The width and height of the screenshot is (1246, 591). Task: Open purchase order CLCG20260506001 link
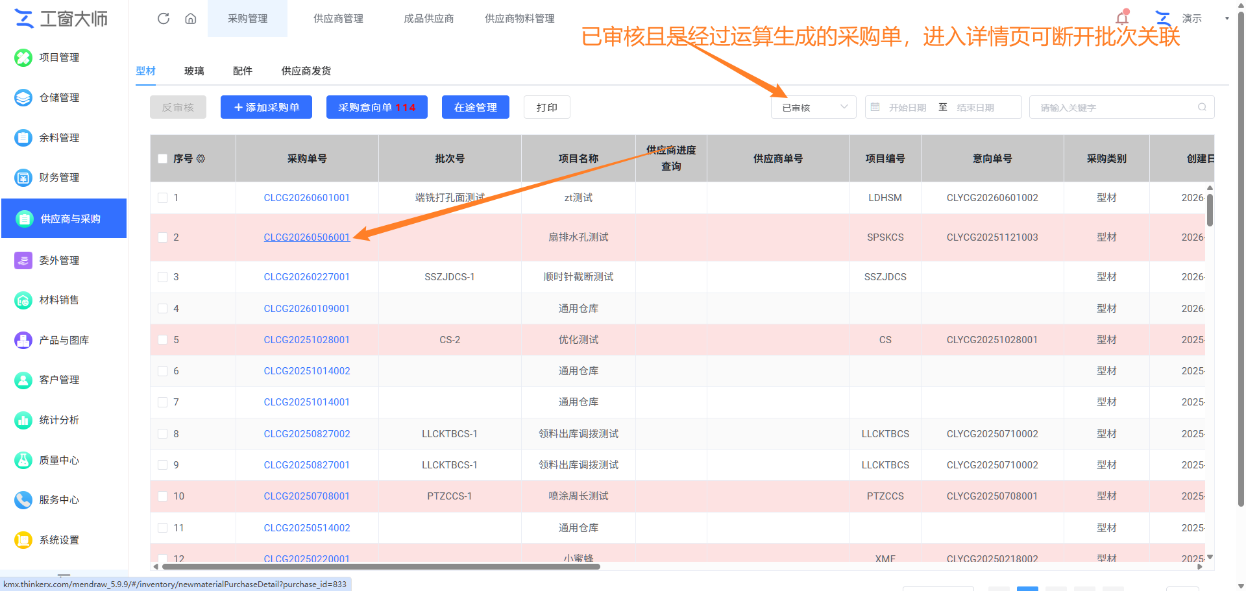(307, 237)
